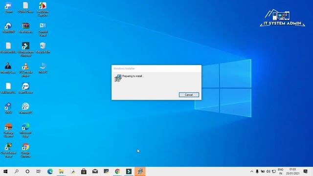
Task: Open the Recycle Bin
Action: click(x=43, y=48)
